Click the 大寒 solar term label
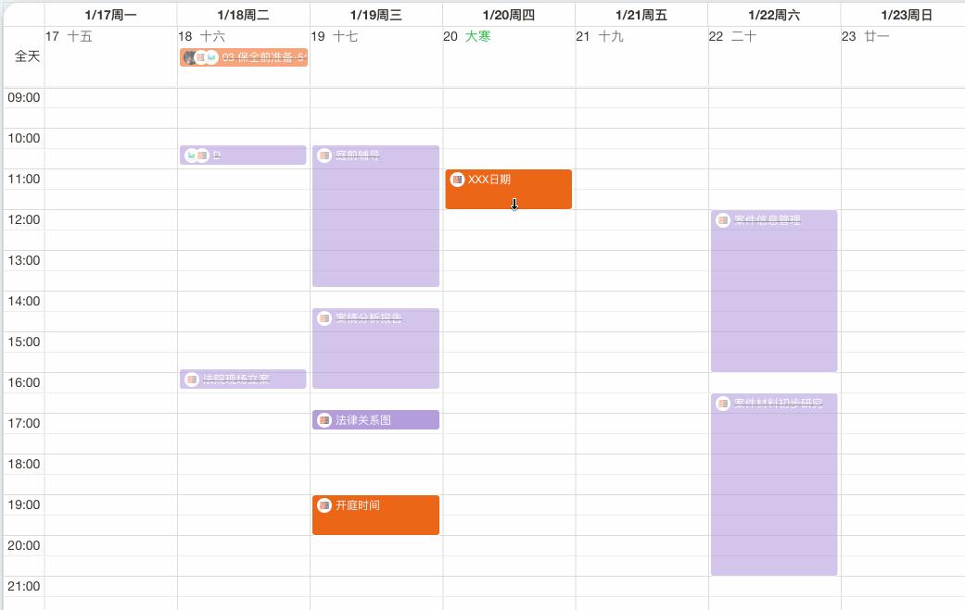This screenshot has width=965, height=610. [477, 36]
